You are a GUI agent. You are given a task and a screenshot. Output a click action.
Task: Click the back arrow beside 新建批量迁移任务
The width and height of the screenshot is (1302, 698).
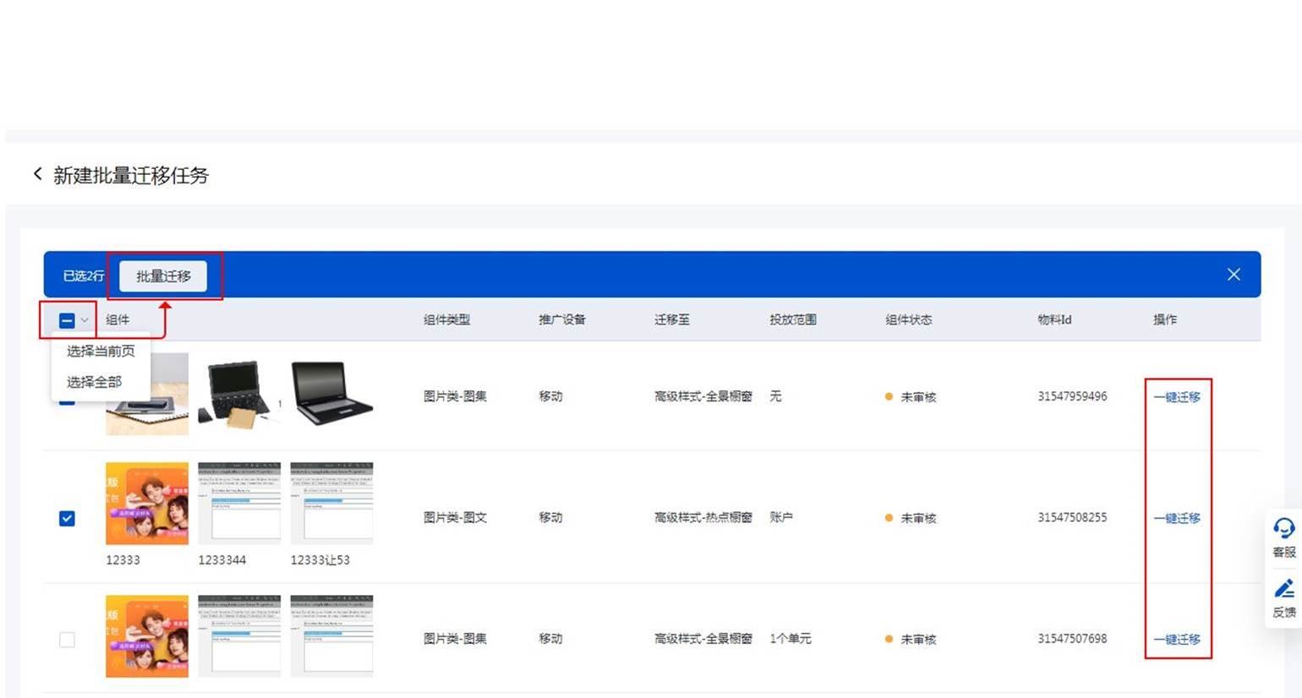click(37, 174)
